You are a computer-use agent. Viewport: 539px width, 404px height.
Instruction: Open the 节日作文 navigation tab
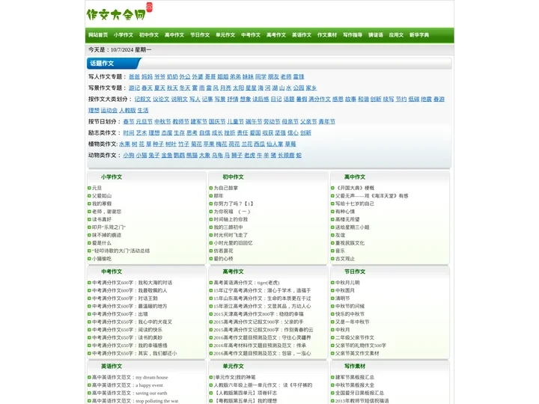click(x=200, y=35)
